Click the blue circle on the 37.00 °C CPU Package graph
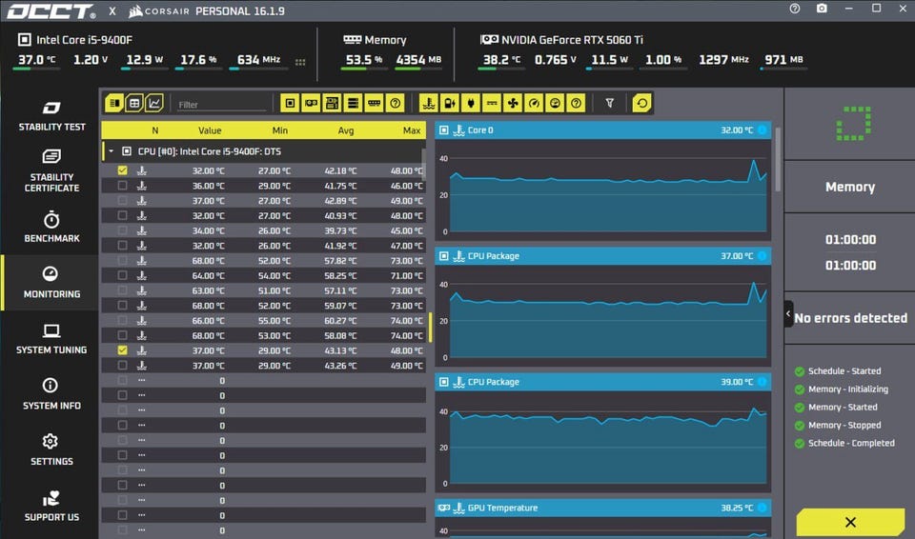The height and width of the screenshot is (539, 915). [x=762, y=256]
